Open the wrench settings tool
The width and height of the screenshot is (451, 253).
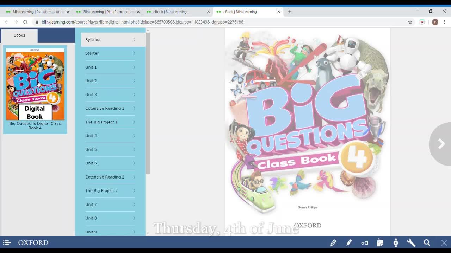coord(411,242)
